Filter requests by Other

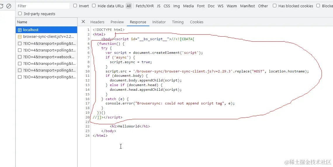tap(263, 6)
